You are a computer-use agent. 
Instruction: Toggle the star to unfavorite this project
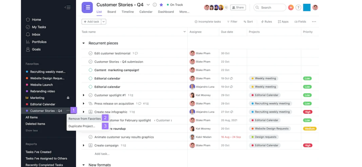pos(161,4)
